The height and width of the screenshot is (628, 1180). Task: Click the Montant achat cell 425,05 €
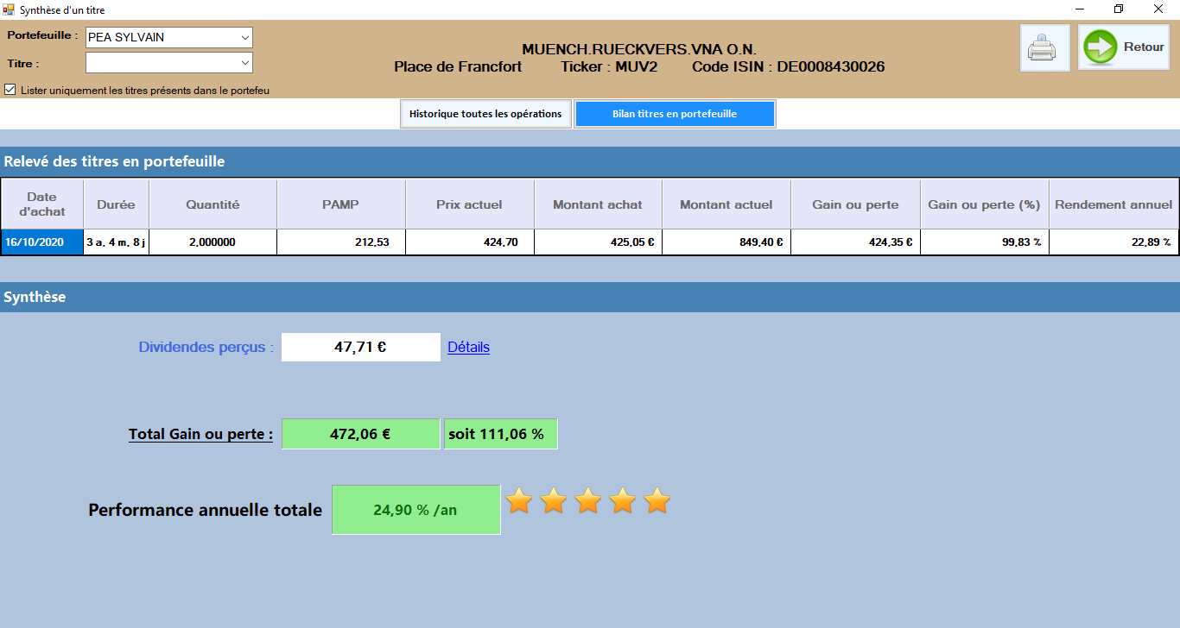[598, 242]
